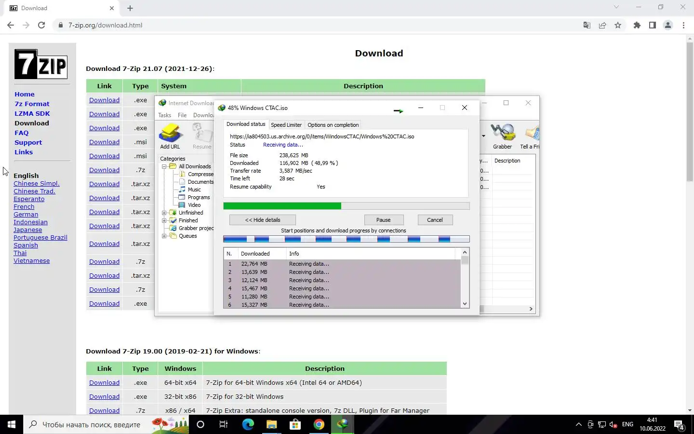The width and height of the screenshot is (694, 434).
Task: Switch to the Speed Limiter tab
Action: coord(286,125)
